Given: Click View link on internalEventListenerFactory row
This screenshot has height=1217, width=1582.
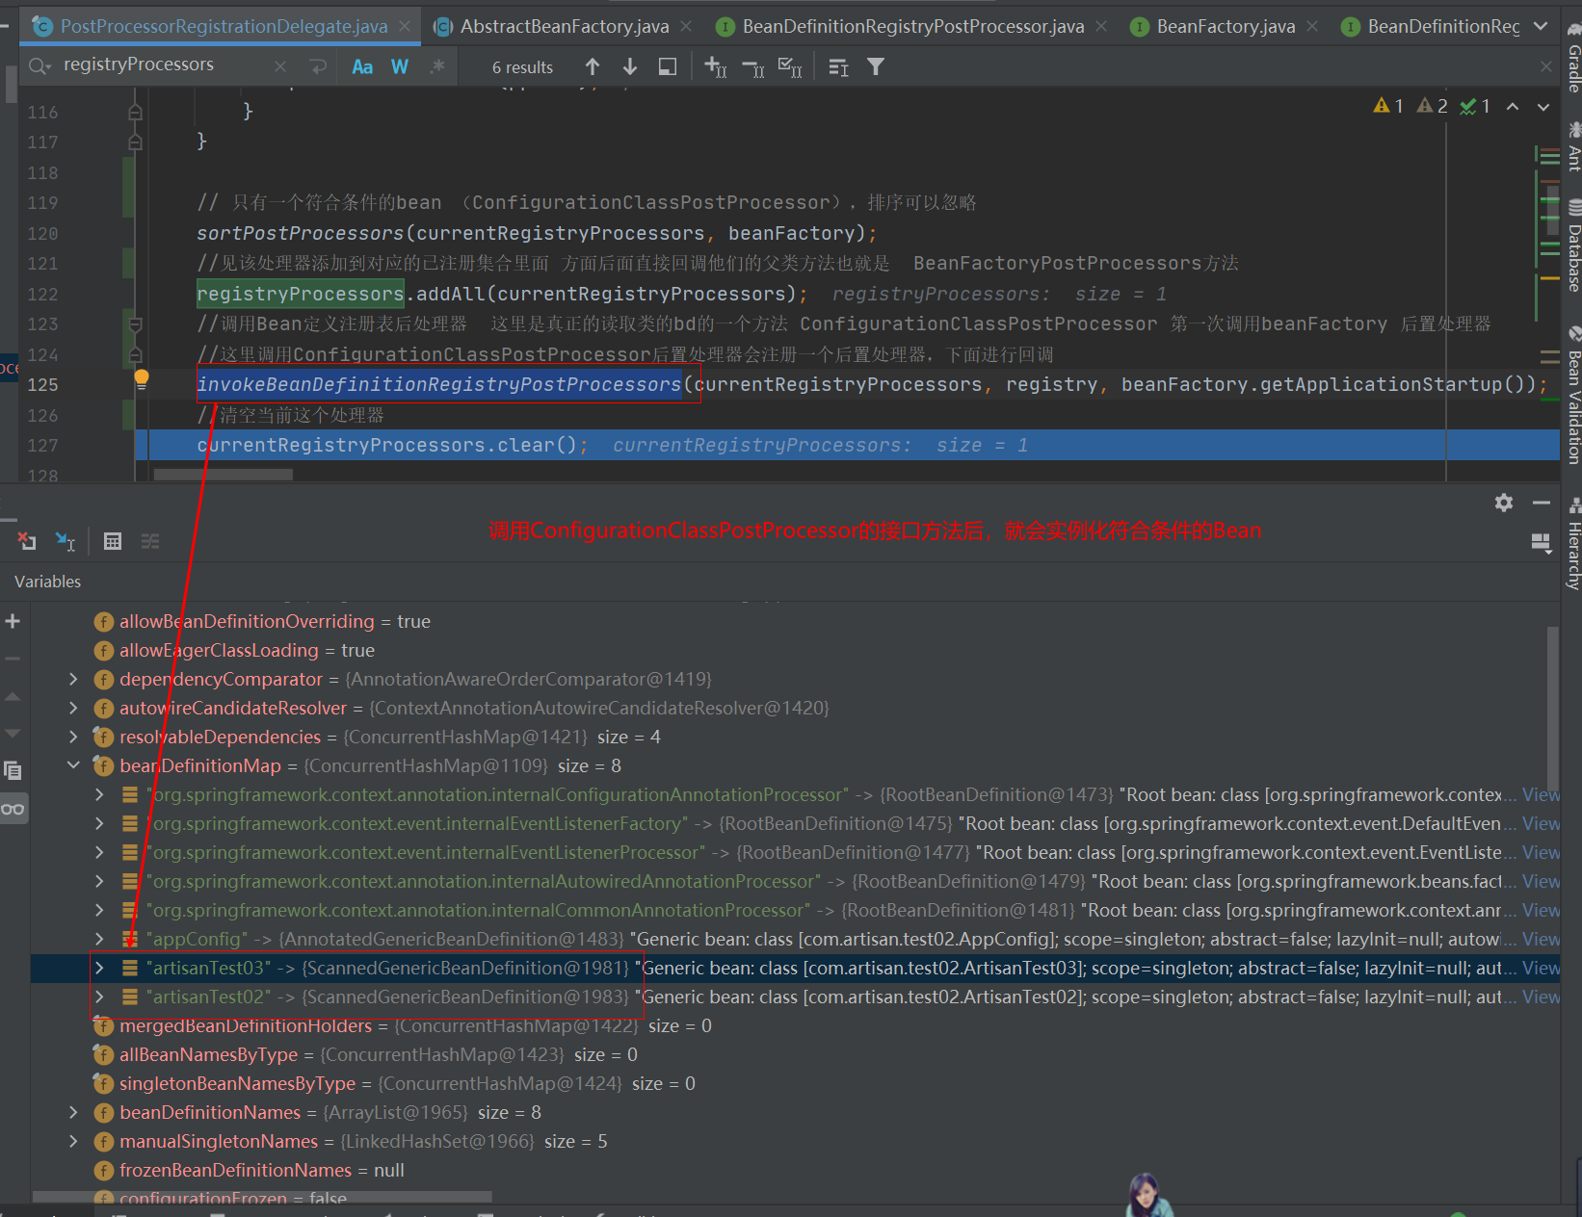Looking at the screenshot, I should click(1541, 823).
